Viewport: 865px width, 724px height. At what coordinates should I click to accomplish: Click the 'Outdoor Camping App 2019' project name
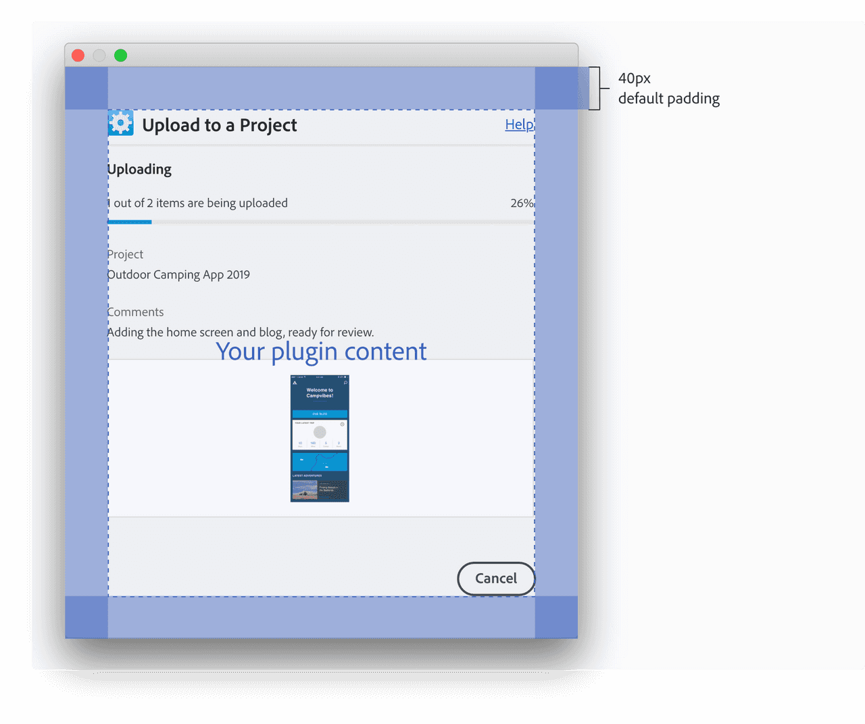(178, 275)
